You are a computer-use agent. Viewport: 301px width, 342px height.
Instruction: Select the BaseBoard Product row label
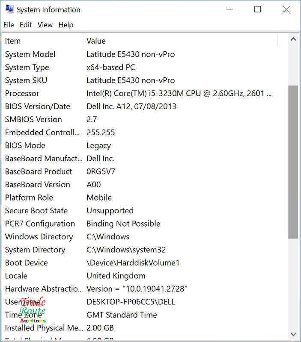click(x=39, y=172)
